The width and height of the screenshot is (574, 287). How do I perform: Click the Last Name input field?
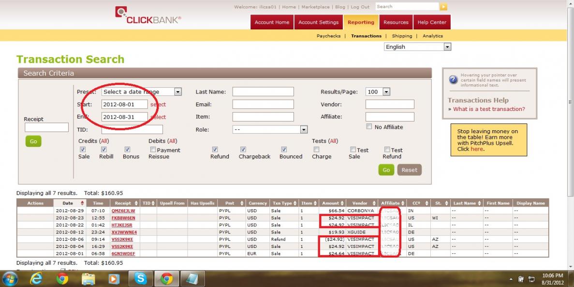263,92
